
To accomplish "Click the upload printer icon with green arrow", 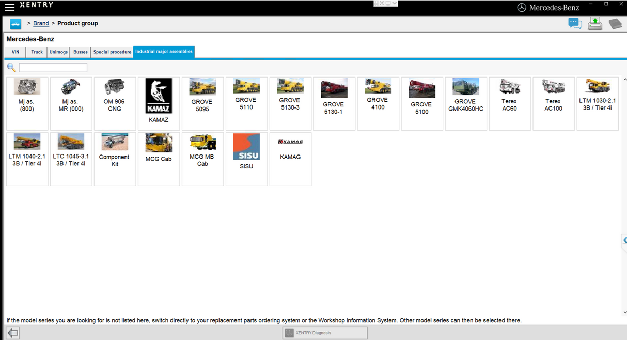I will 595,23.
